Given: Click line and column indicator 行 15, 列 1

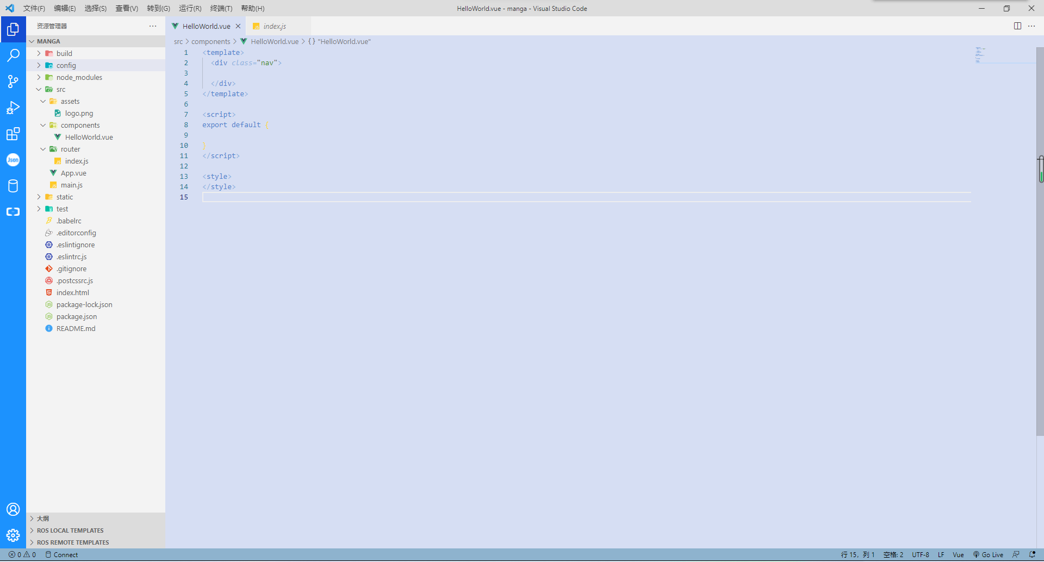Looking at the screenshot, I should [x=857, y=555].
